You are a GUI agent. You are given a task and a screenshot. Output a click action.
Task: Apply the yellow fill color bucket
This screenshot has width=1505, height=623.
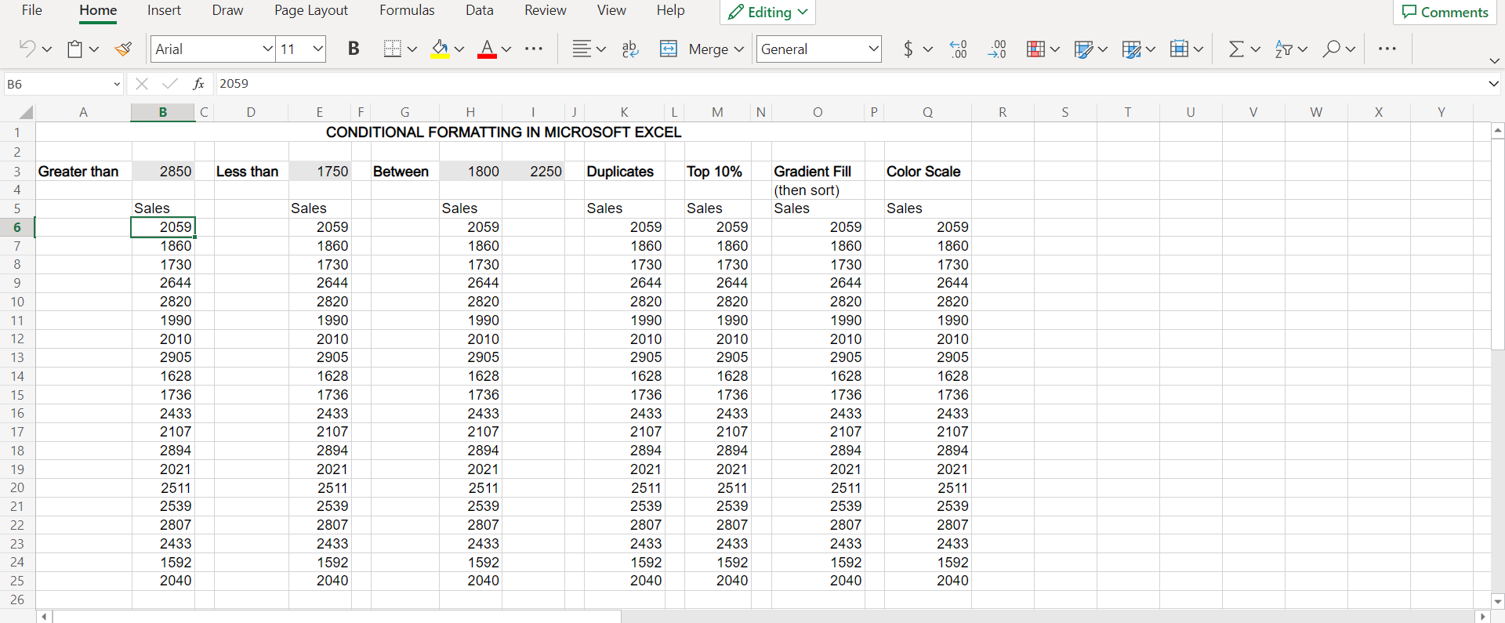tap(440, 49)
